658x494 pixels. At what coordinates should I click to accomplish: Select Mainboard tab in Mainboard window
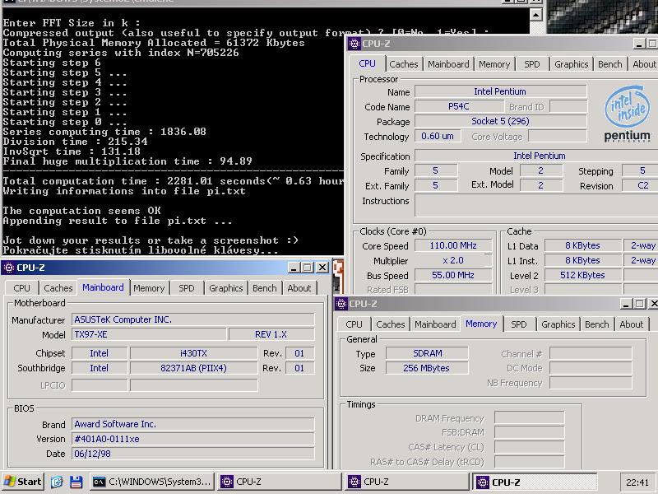103,287
